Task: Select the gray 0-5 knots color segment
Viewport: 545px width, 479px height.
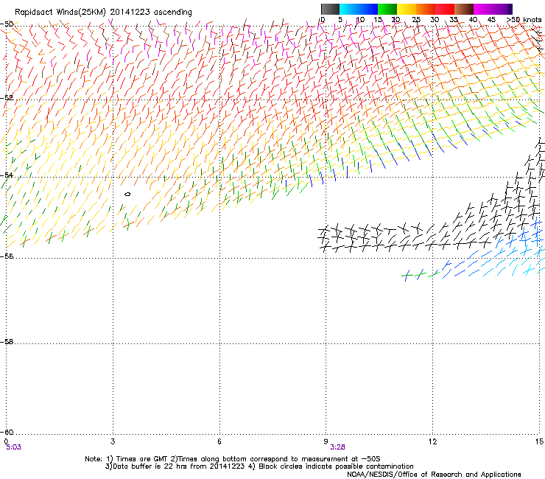Action: pyautogui.click(x=330, y=9)
